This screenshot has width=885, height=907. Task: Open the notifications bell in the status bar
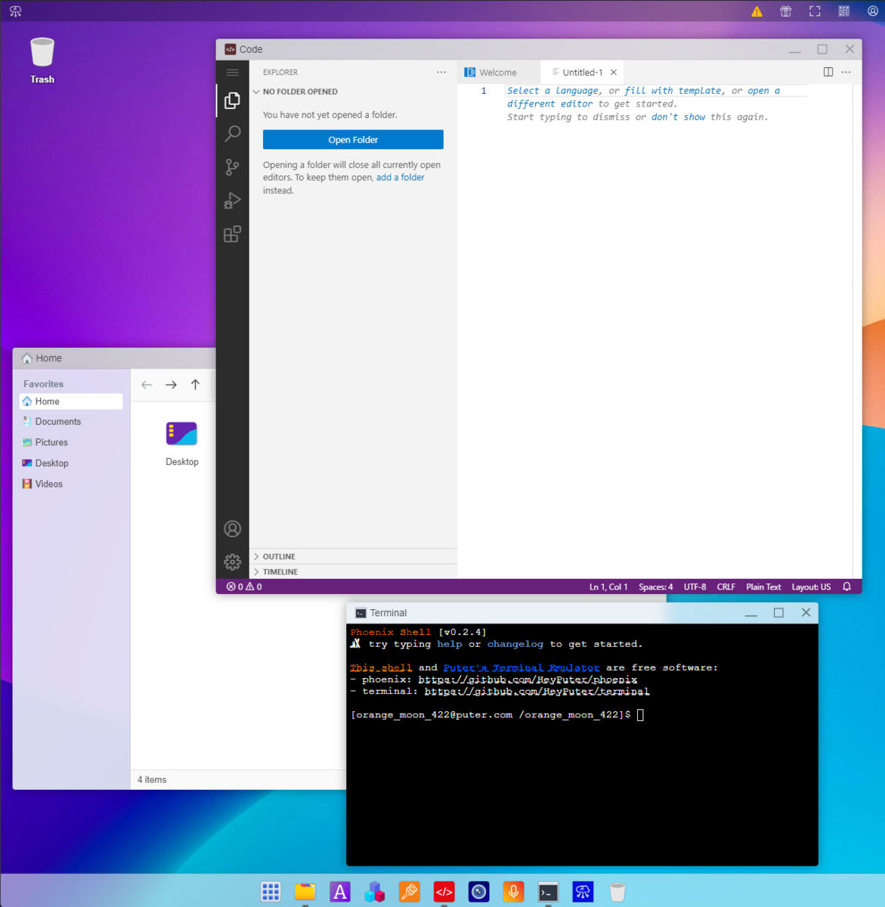point(846,586)
